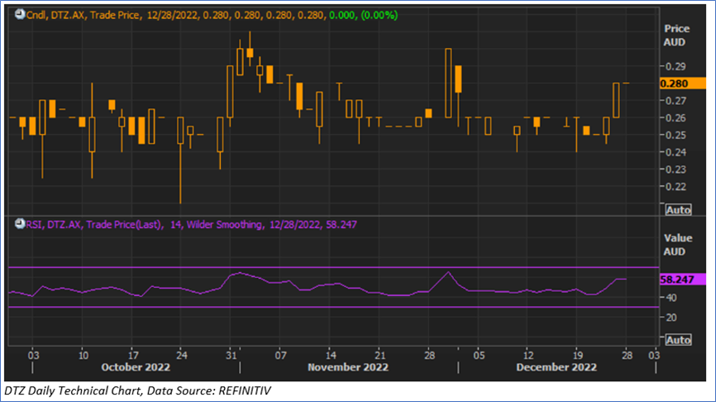Click the 14, Wilder Smoothing parameter text
The width and height of the screenshot is (716, 402).
pyautogui.click(x=216, y=224)
